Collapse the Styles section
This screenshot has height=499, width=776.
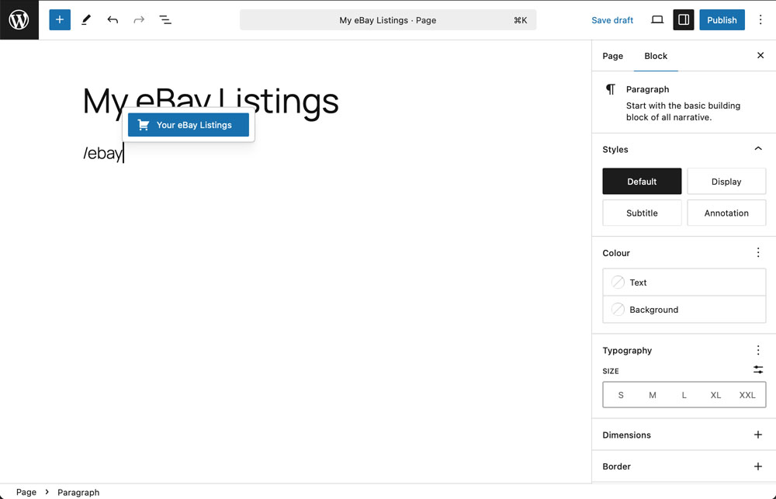(x=757, y=149)
